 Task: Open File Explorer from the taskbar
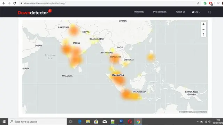[88, 122]
